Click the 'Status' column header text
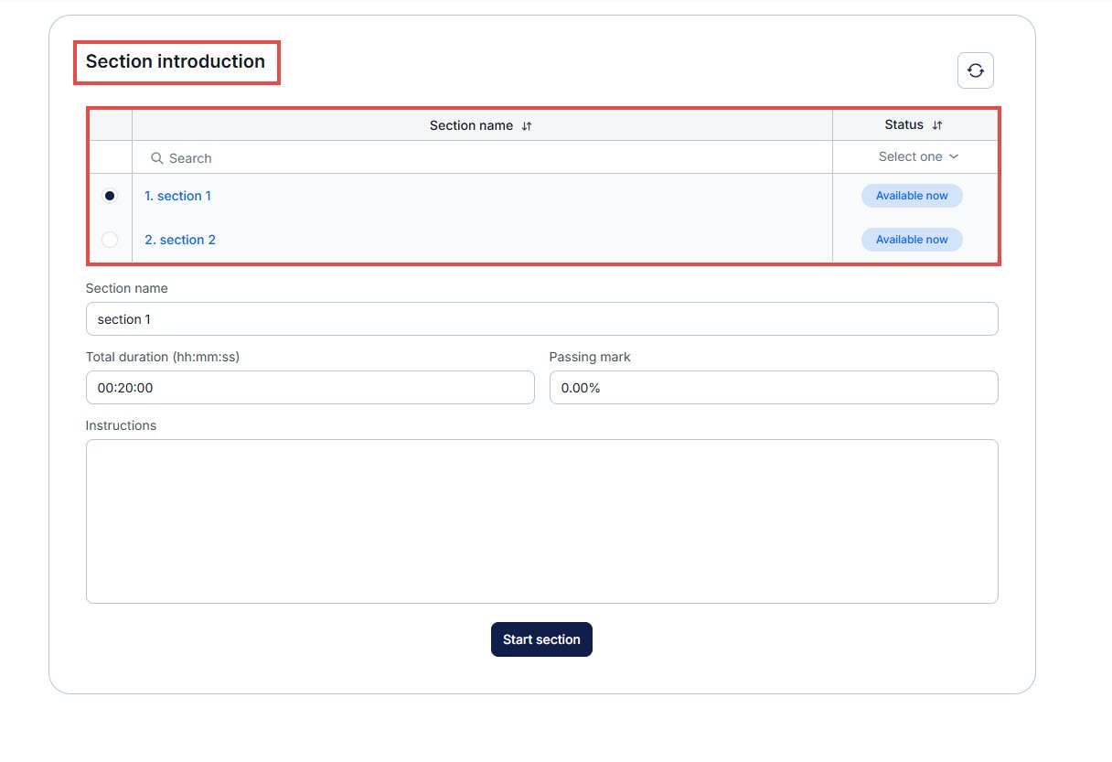The height and width of the screenshot is (762, 1112). pyautogui.click(x=903, y=125)
